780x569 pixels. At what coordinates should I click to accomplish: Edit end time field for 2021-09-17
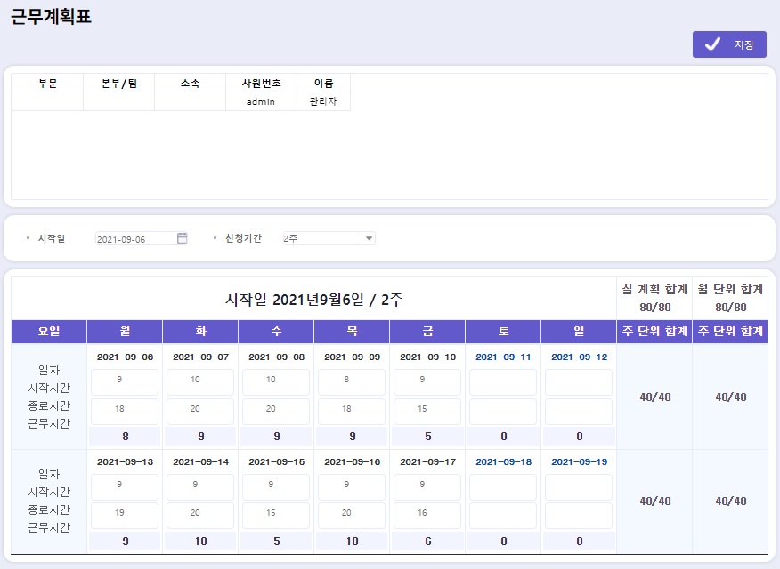(x=427, y=516)
